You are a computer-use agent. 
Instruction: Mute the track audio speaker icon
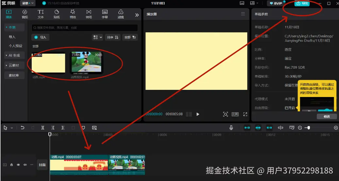pos(25,165)
